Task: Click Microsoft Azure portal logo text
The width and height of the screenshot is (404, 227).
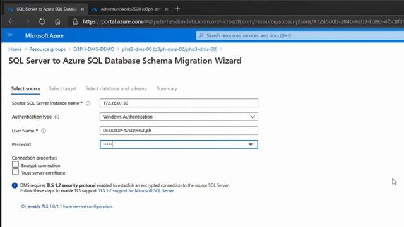Action: point(44,36)
